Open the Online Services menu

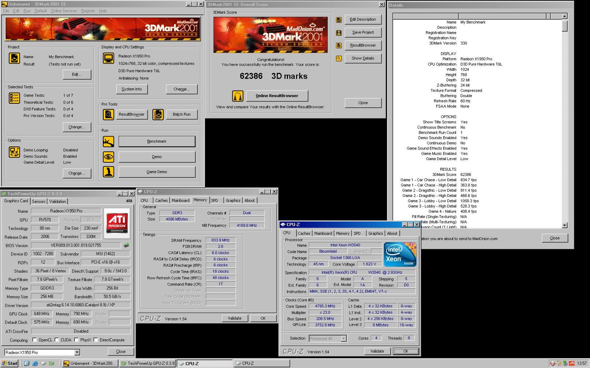click(x=64, y=11)
